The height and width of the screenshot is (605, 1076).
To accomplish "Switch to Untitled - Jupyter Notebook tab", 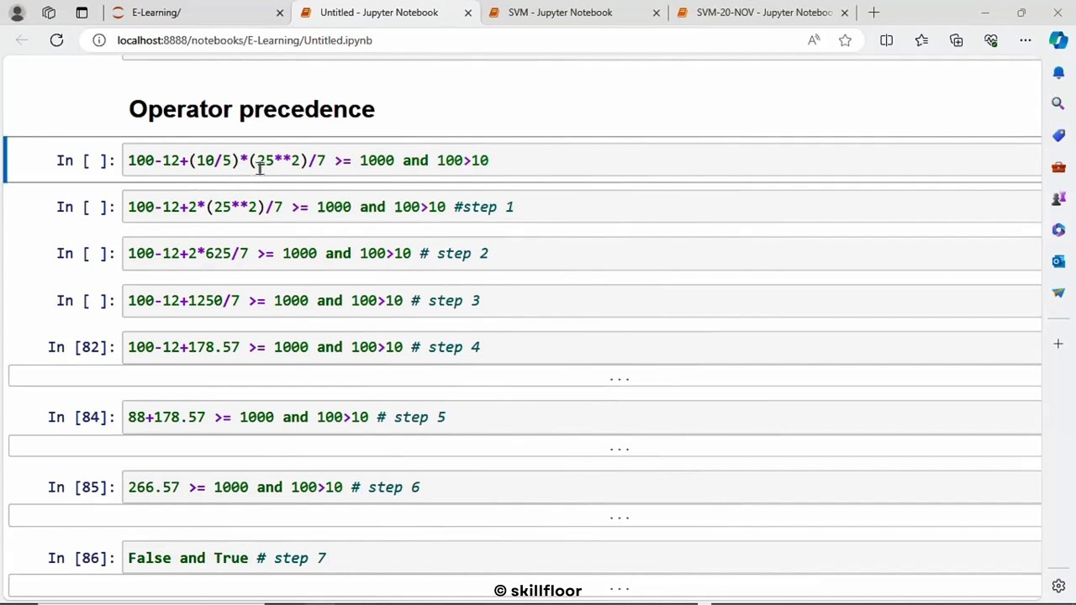I will (378, 13).
